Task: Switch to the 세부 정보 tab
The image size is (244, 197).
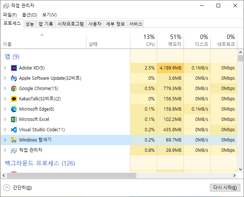Action: coord(115,24)
